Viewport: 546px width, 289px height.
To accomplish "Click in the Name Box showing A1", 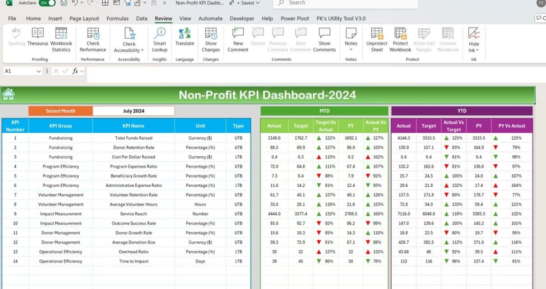I will pyautogui.click(x=19, y=71).
